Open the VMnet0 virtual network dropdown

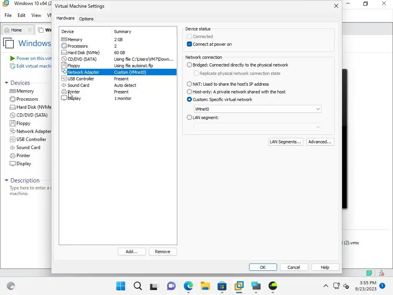tap(258, 109)
